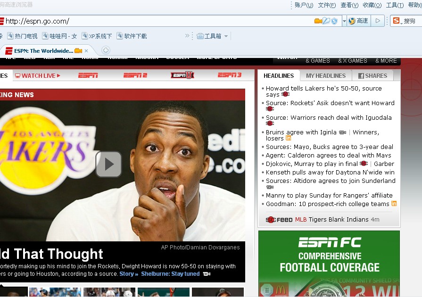Click the paper plane share icon in address bar
The height and width of the screenshot is (297, 422).
pyautogui.click(x=326, y=21)
